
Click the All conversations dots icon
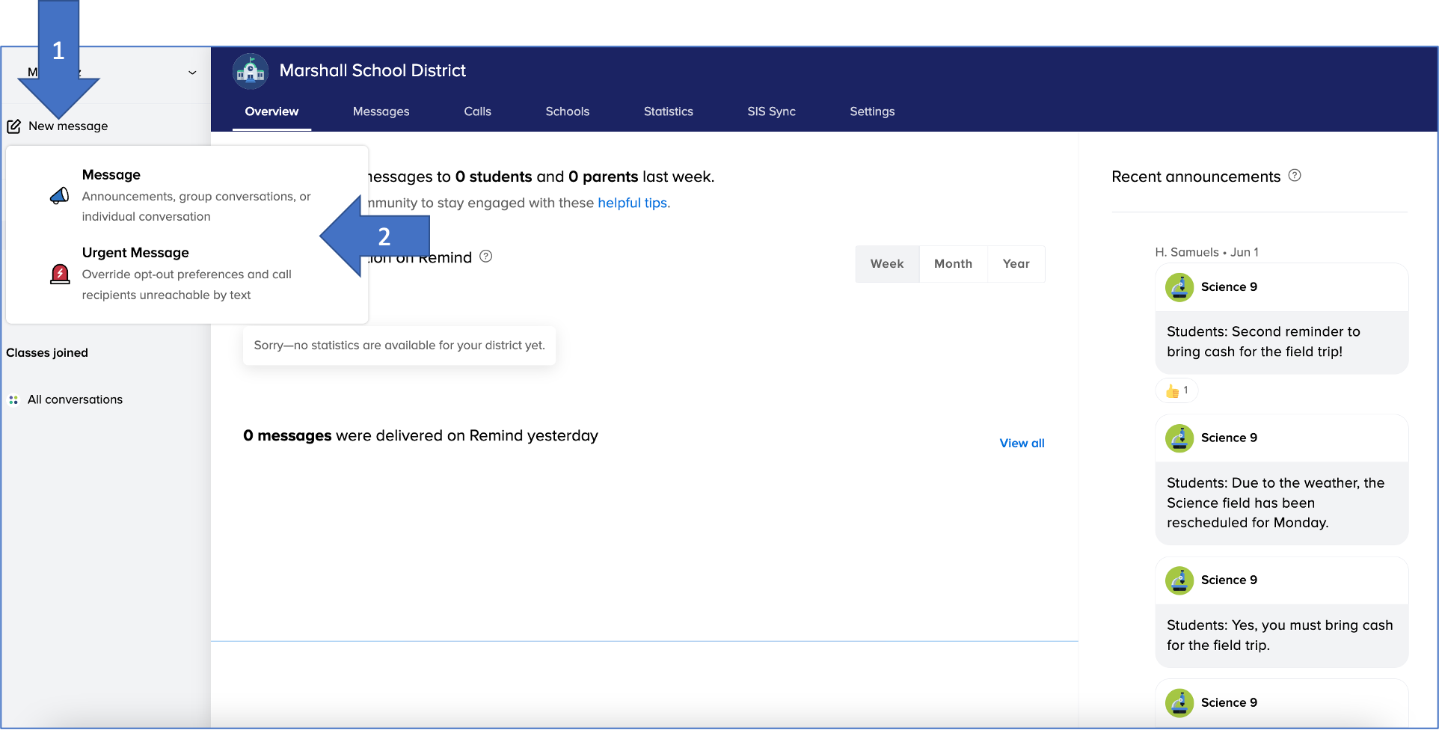13,400
